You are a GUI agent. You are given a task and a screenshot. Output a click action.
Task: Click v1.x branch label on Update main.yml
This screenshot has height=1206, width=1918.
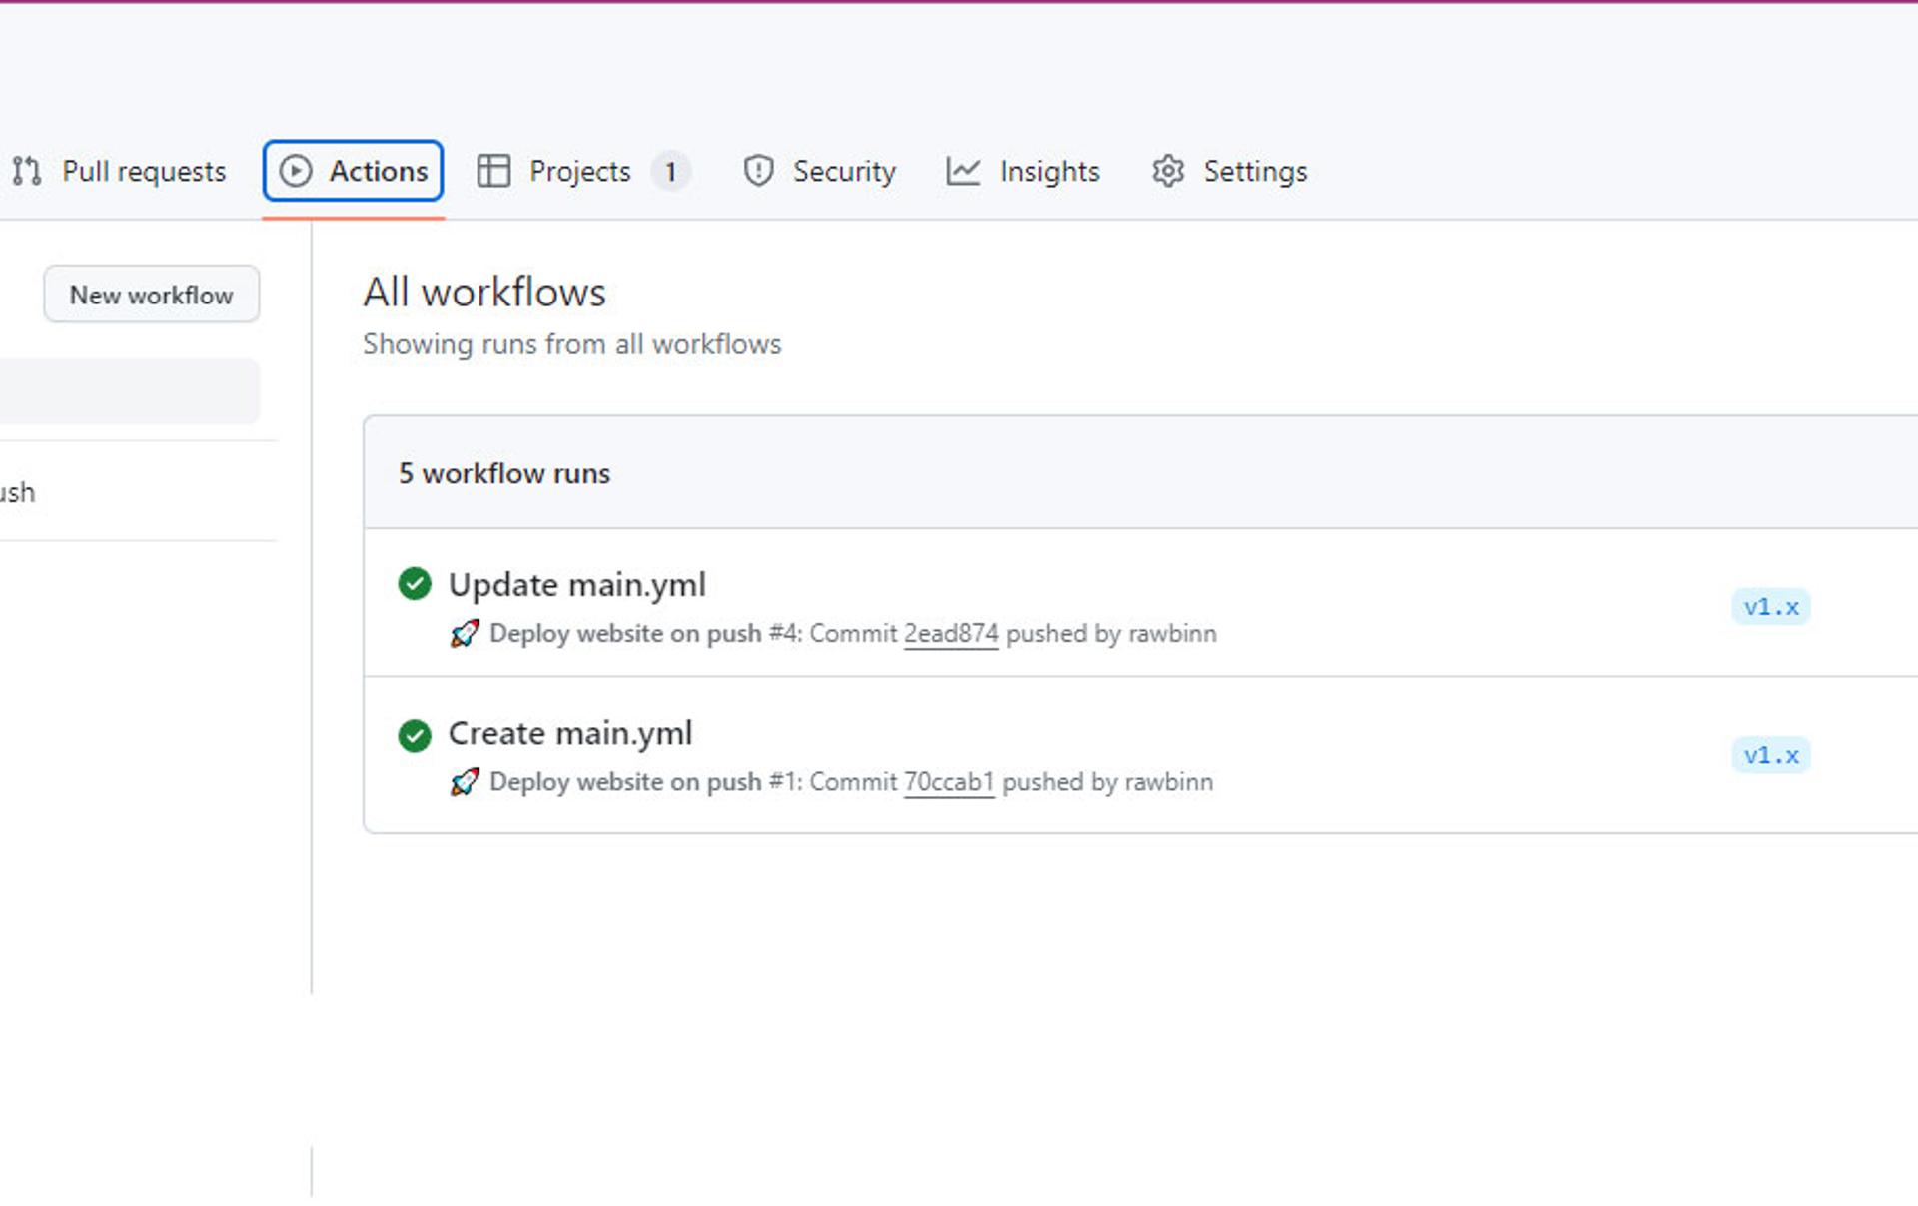pos(1771,607)
